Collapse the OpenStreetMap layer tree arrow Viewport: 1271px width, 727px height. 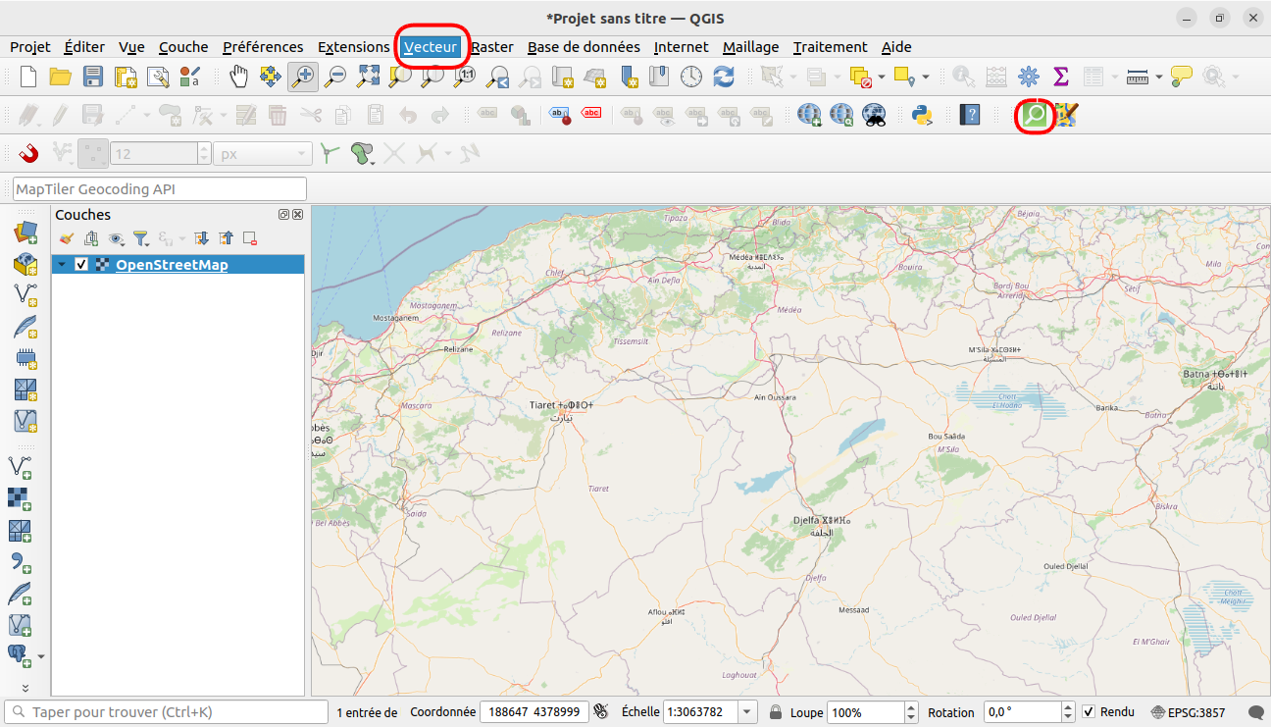63,264
